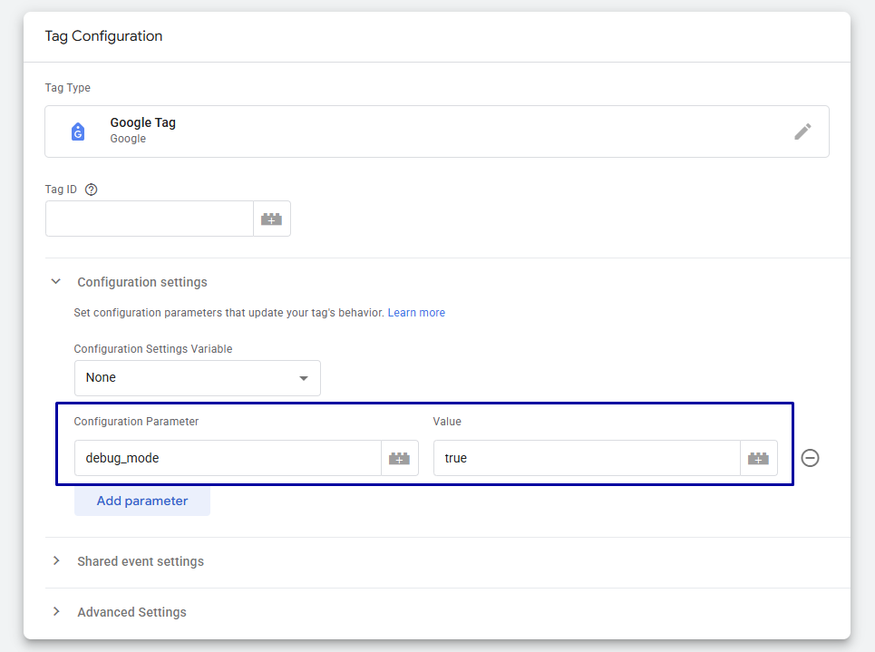Open the Configuration Settings Variable dropdown

(198, 378)
